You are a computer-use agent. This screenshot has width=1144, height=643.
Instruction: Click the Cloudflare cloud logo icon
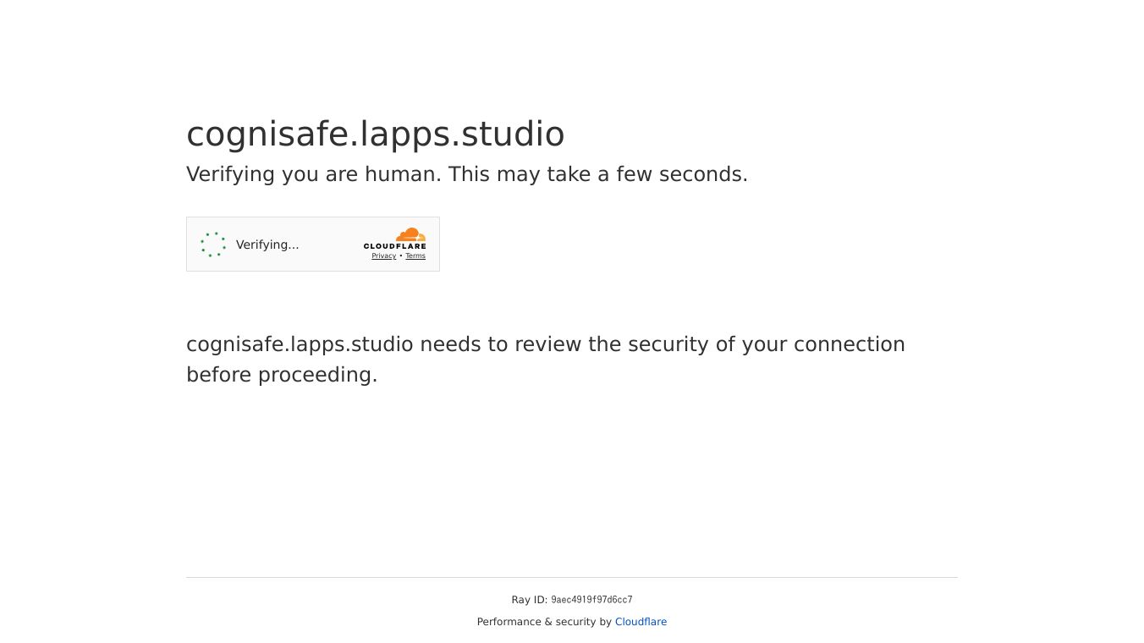coord(410,235)
